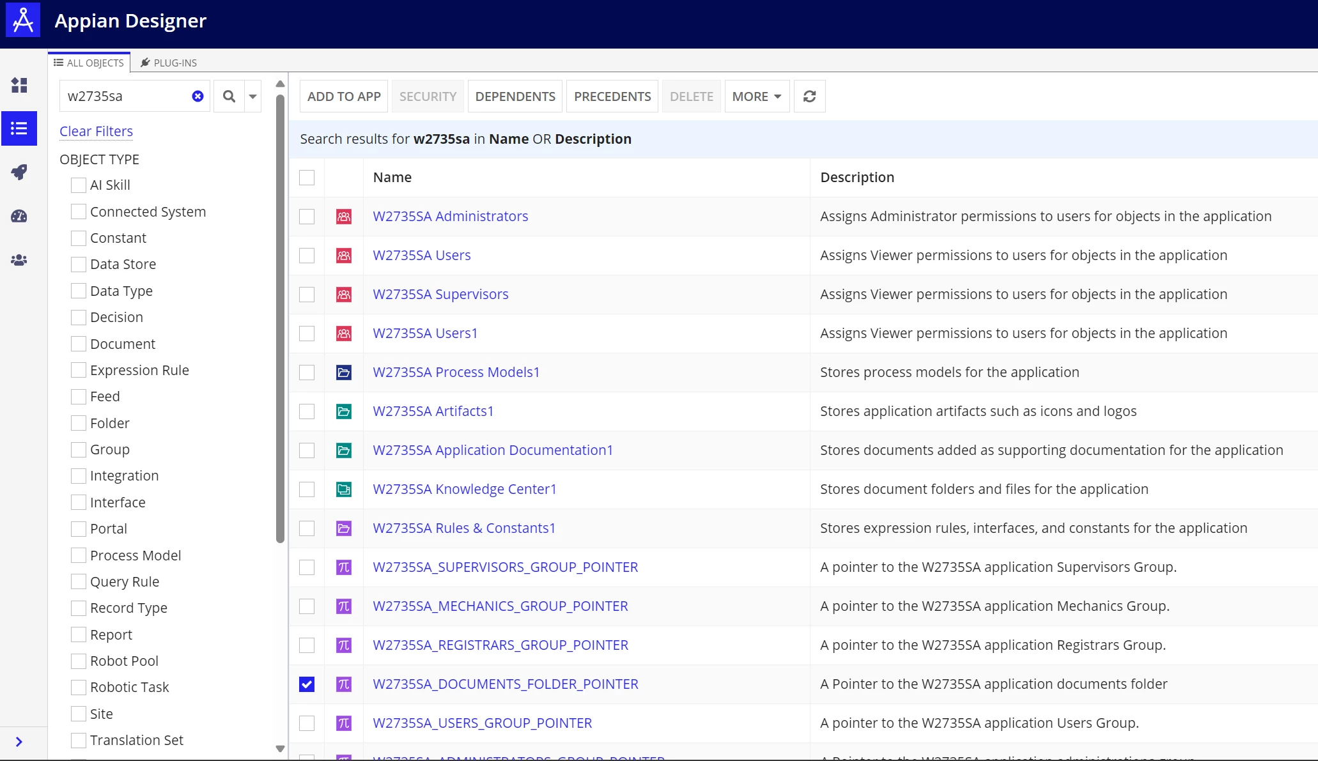Click the folder icon for Application Documentation1
The image size is (1318, 761).
pos(344,450)
